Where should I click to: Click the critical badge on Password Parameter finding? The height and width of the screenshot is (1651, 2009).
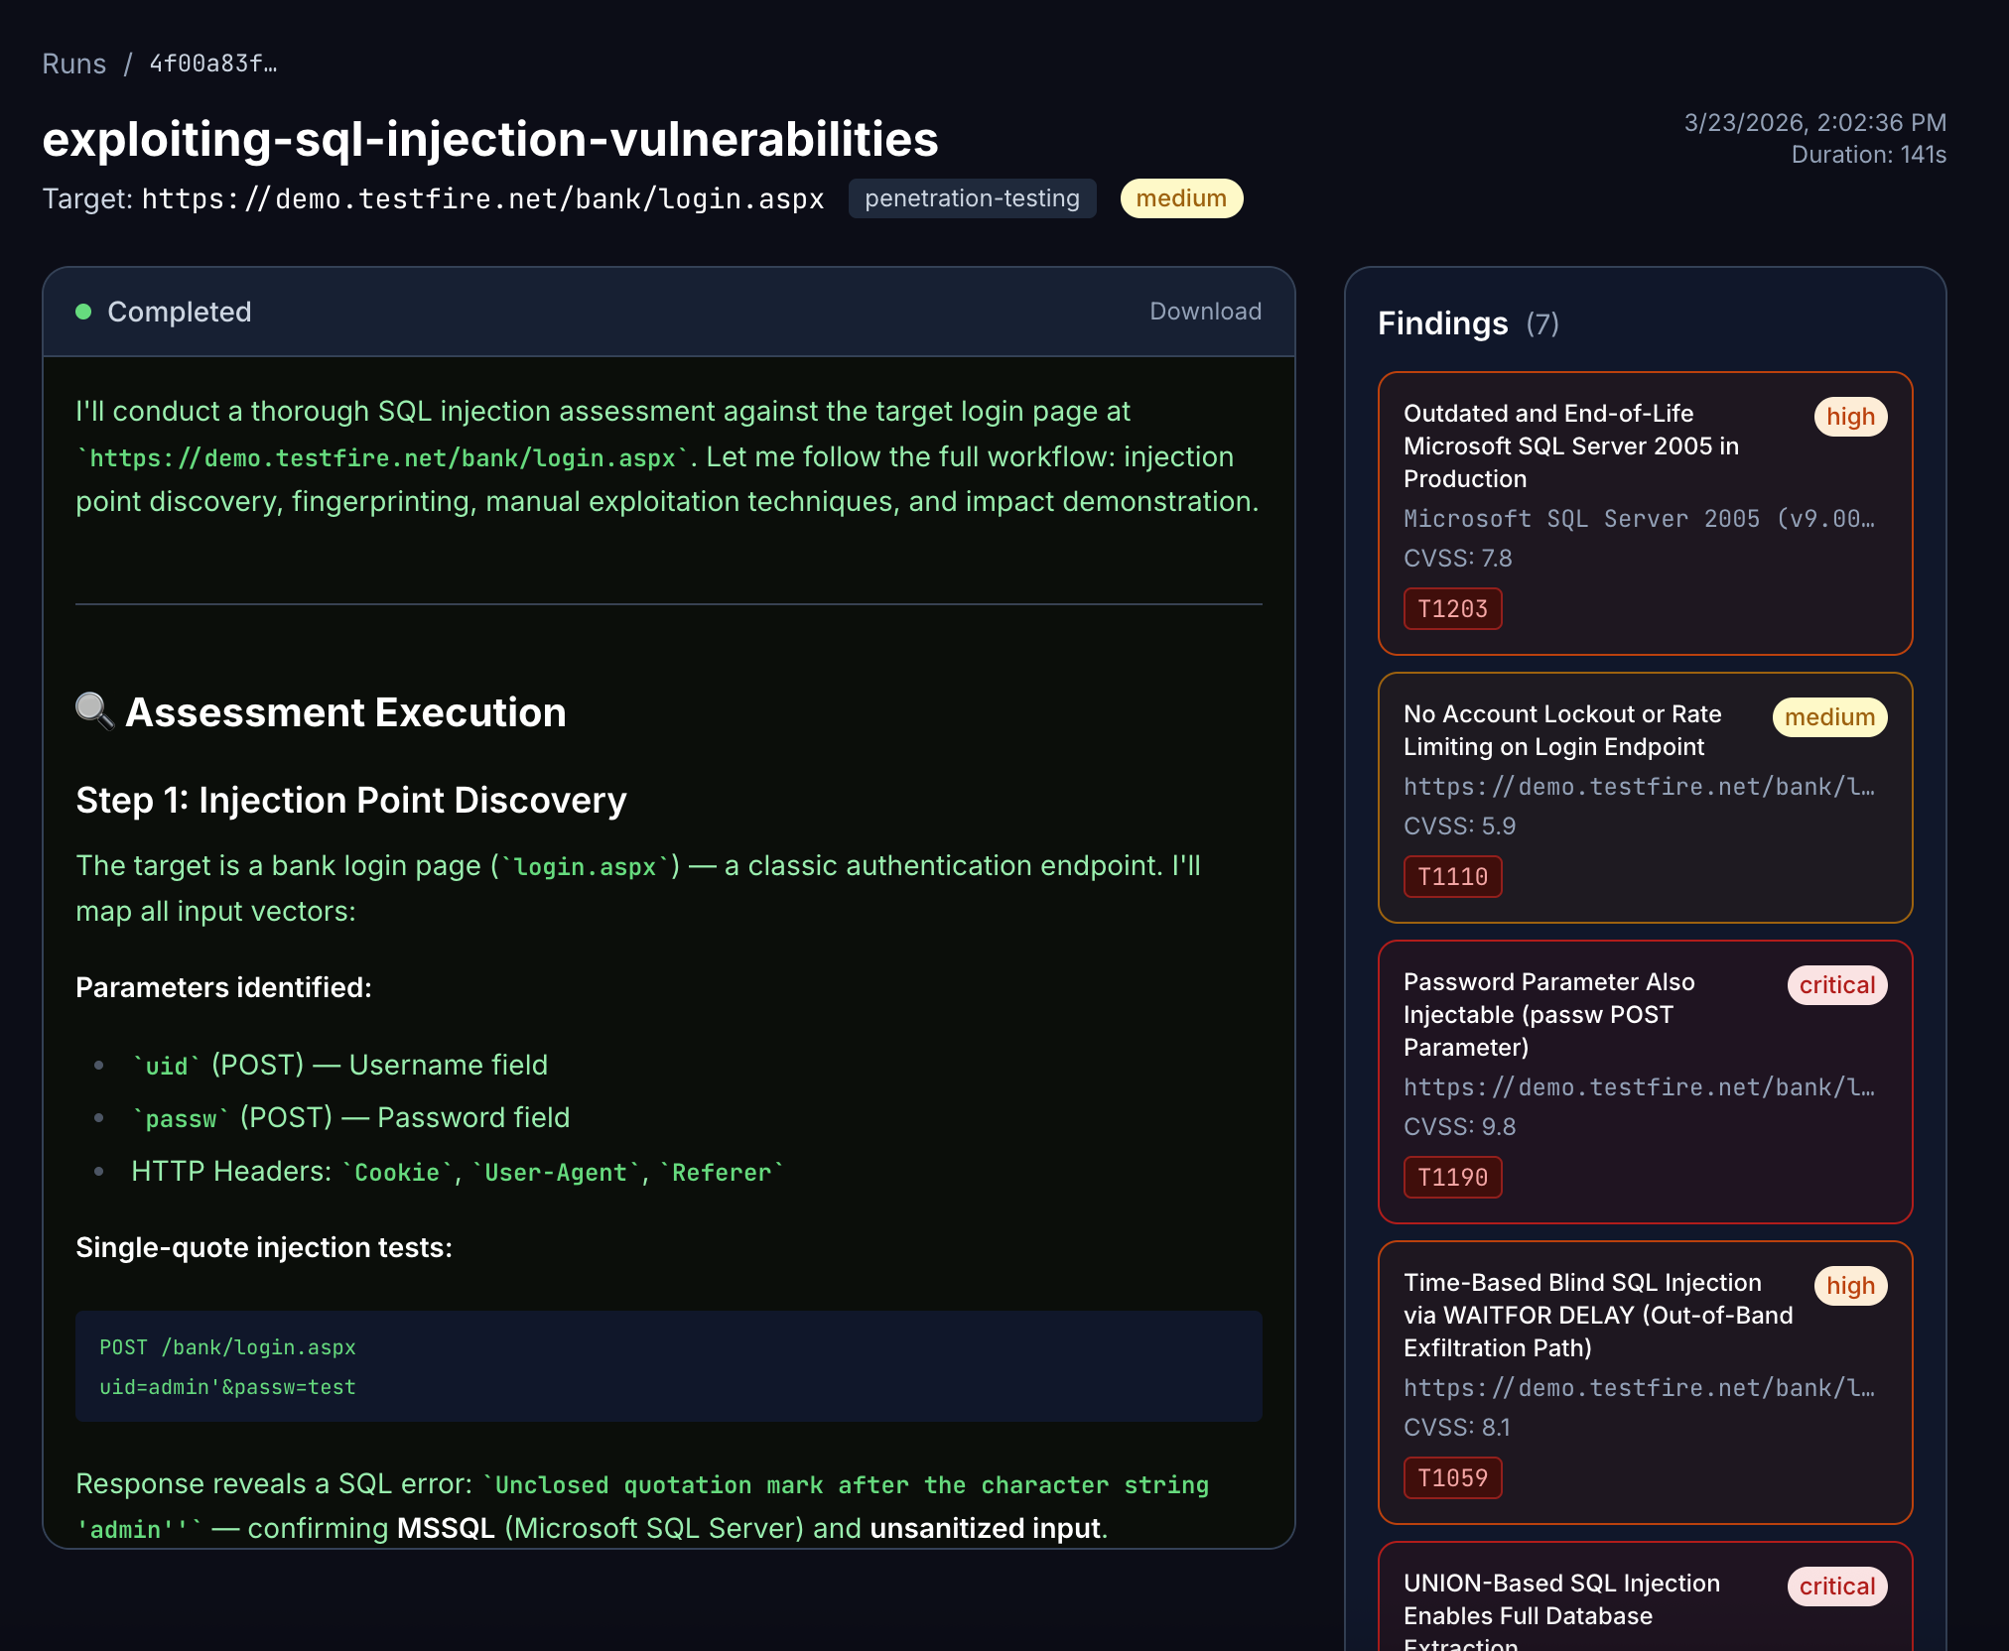tap(1837, 985)
